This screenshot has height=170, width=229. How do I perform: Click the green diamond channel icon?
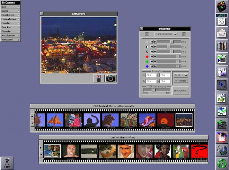(x=147, y=62)
